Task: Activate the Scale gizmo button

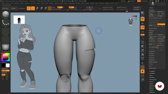Action: click(41, 8)
